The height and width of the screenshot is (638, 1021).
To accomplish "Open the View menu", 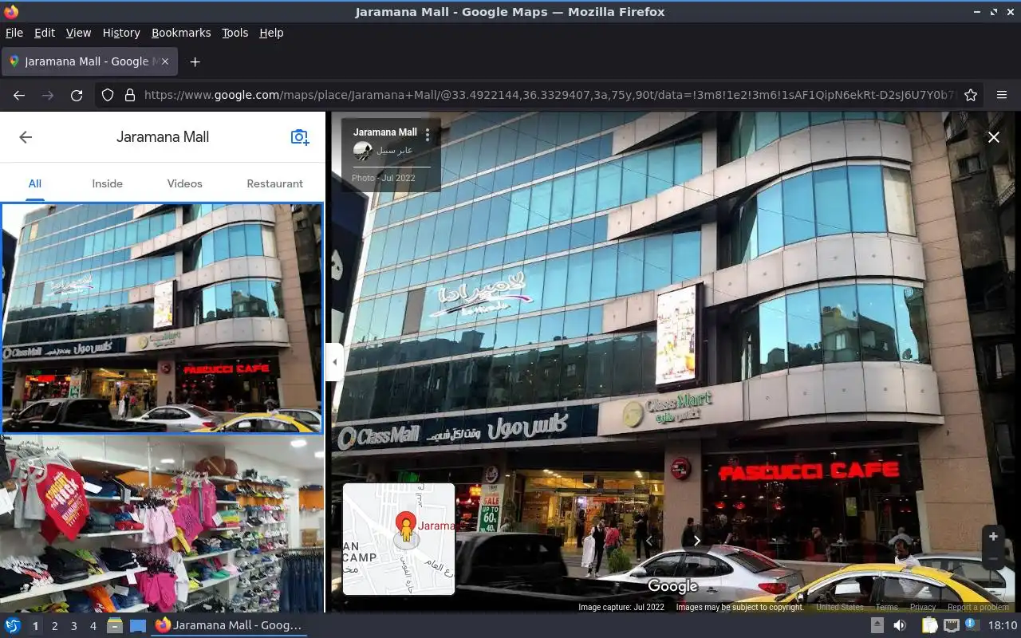I will coord(78,33).
